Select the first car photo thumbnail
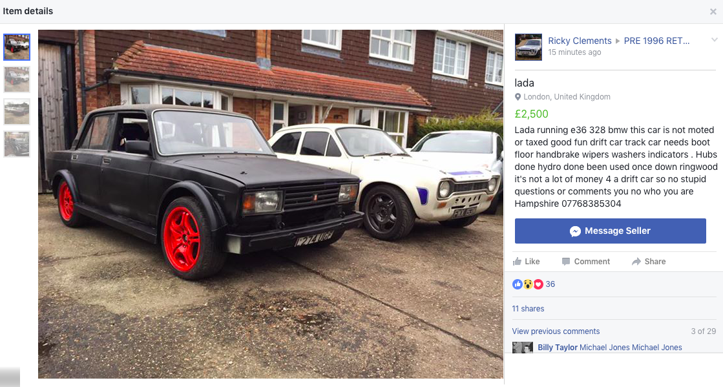This screenshot has width=723, height=387. click(17, 47)
